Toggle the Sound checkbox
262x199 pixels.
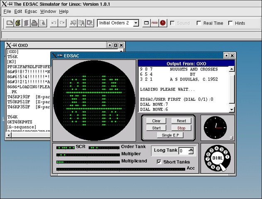pos(172,23)
